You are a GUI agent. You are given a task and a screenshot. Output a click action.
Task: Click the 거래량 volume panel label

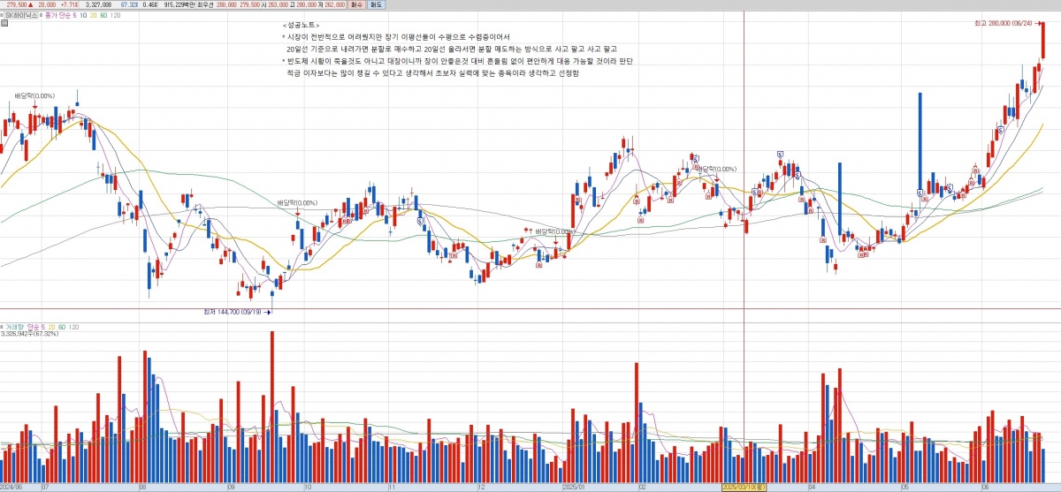14,327
